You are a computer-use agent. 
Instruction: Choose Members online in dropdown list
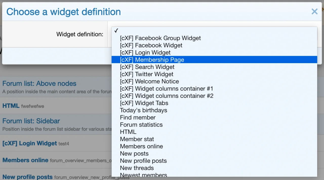[x=141, y=146]
